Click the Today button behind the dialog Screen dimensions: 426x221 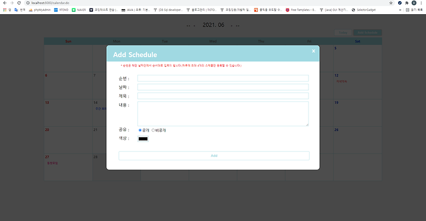tap(343, 32)
